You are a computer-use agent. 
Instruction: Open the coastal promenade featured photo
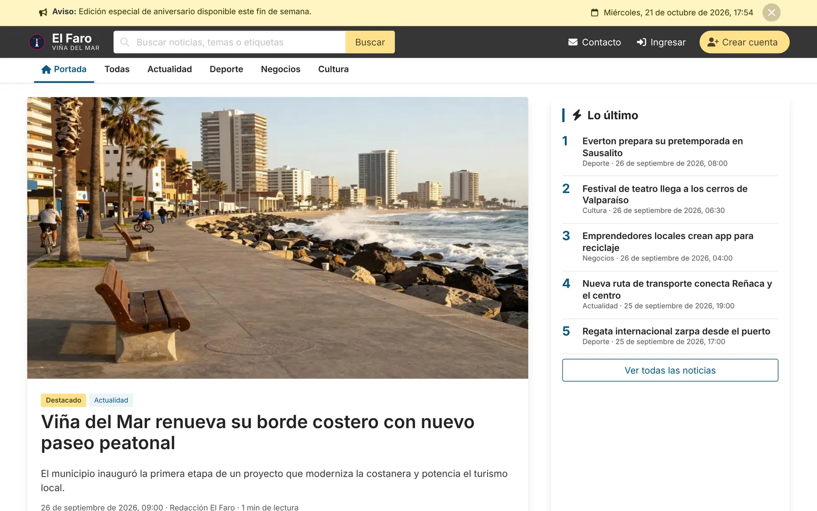[278, 238]
